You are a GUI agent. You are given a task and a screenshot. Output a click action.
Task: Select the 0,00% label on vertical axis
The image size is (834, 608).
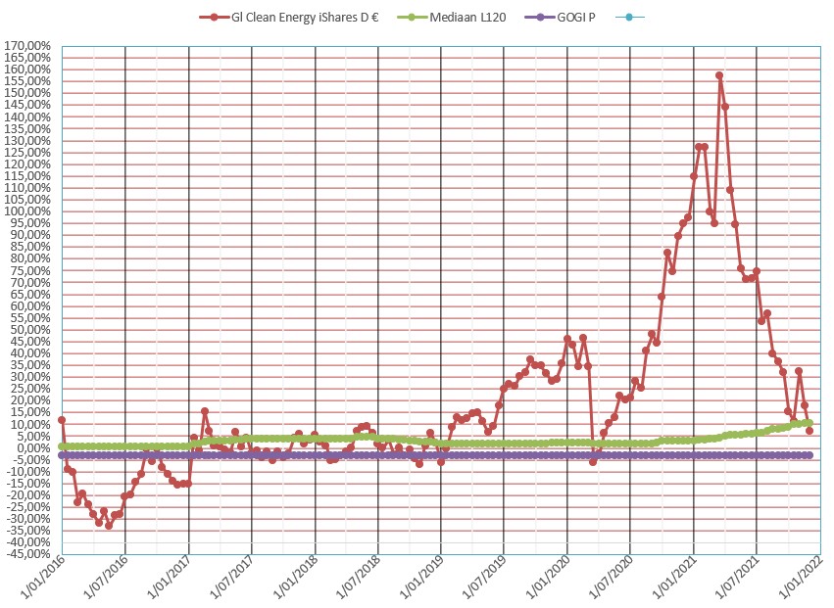33,448
